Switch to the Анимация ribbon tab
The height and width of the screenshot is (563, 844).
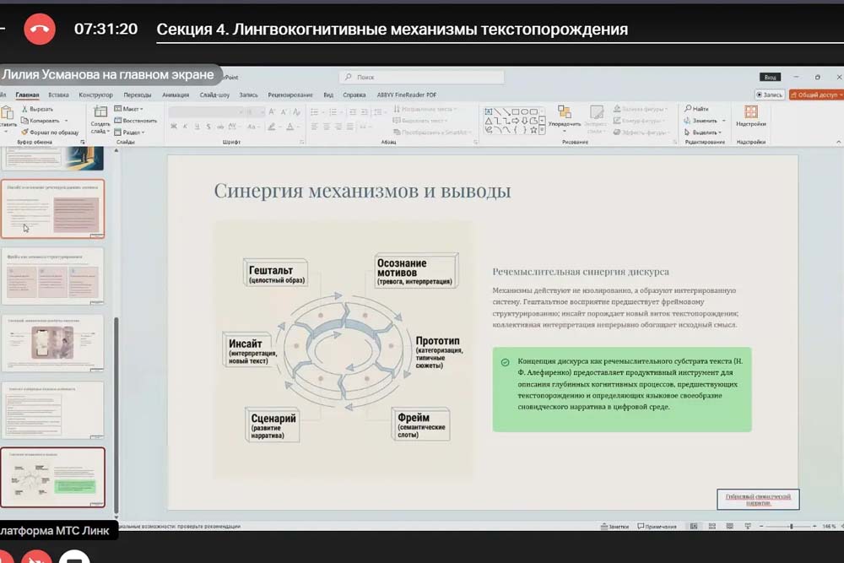point(176,95)
